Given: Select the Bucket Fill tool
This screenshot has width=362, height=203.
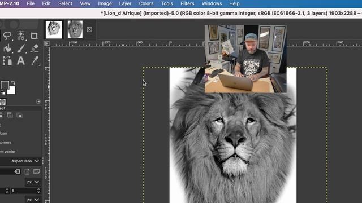Looking at the screenshot, I should tap(7, 48).
